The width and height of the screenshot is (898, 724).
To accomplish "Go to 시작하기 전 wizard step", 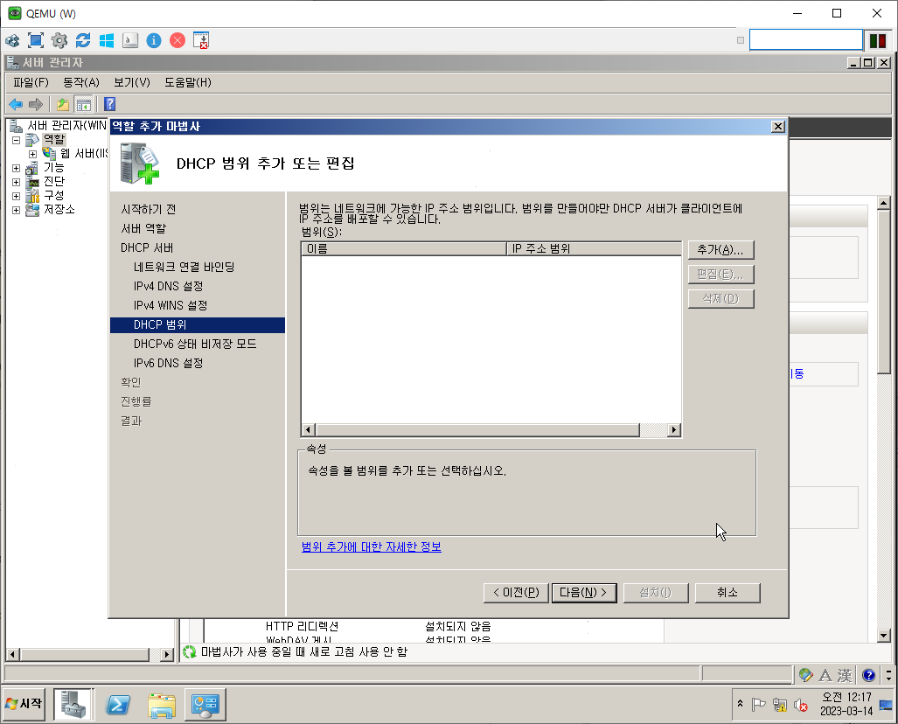I will point(149,210).
